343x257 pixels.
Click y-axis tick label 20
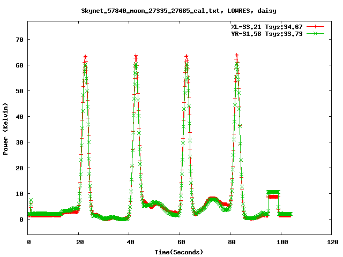[19, 168]
